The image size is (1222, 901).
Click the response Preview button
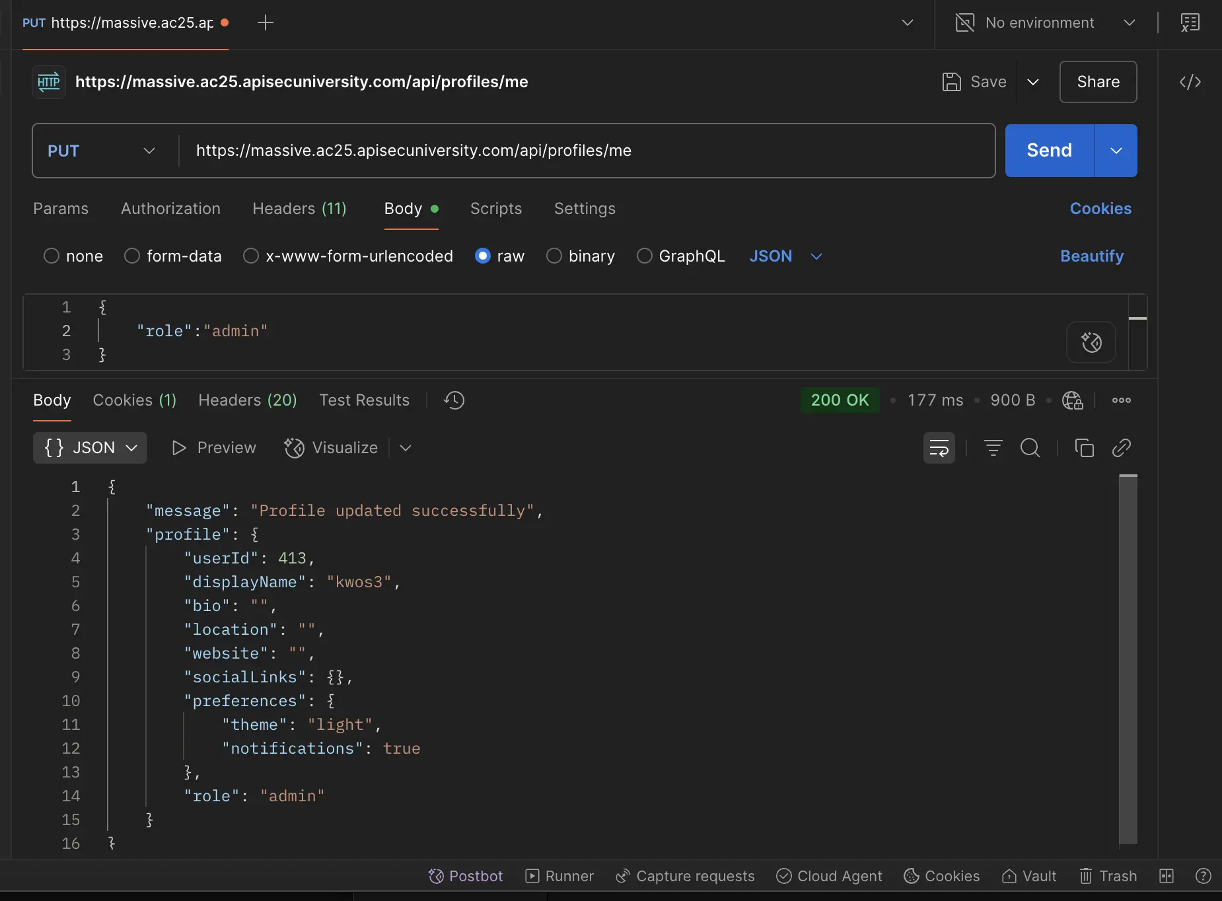(213, 448)
